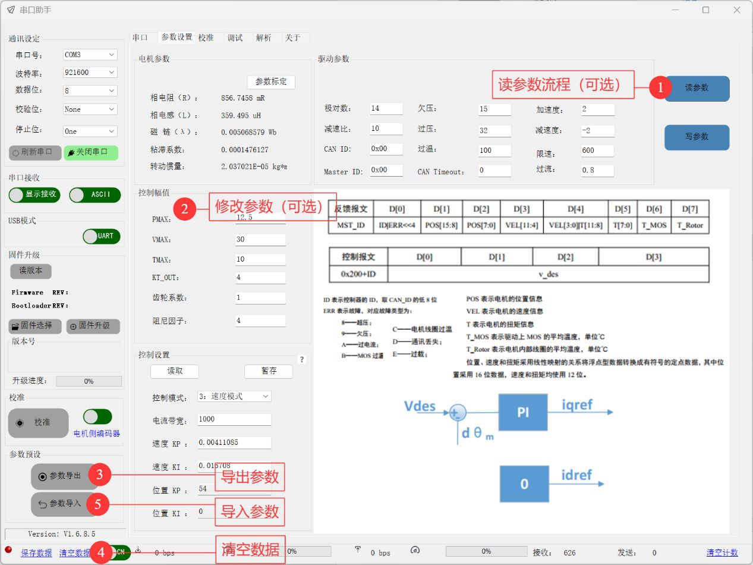This screenshot has width=753, height=565.
Task: Click the 关闭串口 plug icon button
Action: click(x=90, y=152)
